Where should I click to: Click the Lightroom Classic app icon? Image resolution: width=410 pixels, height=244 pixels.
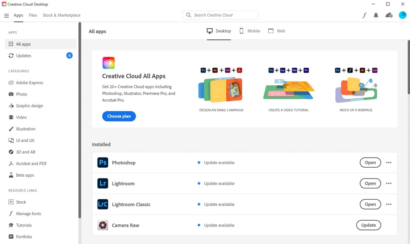pos(103,204)
